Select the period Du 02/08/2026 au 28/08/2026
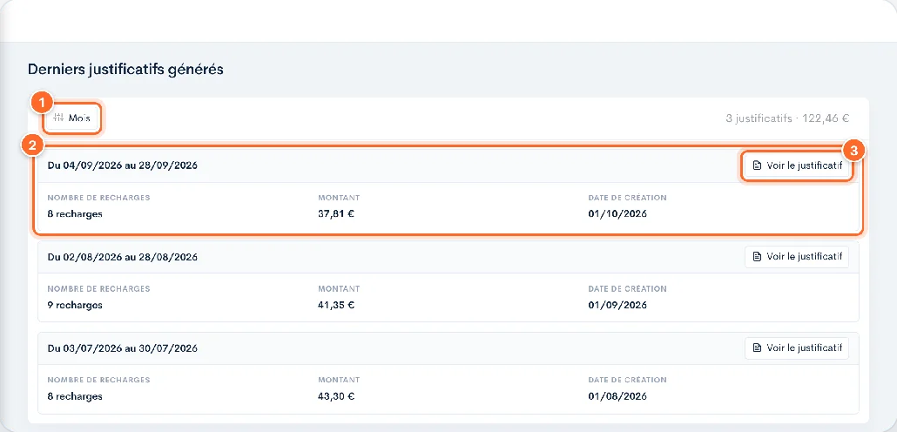897x432 pixels. point(123,257)
